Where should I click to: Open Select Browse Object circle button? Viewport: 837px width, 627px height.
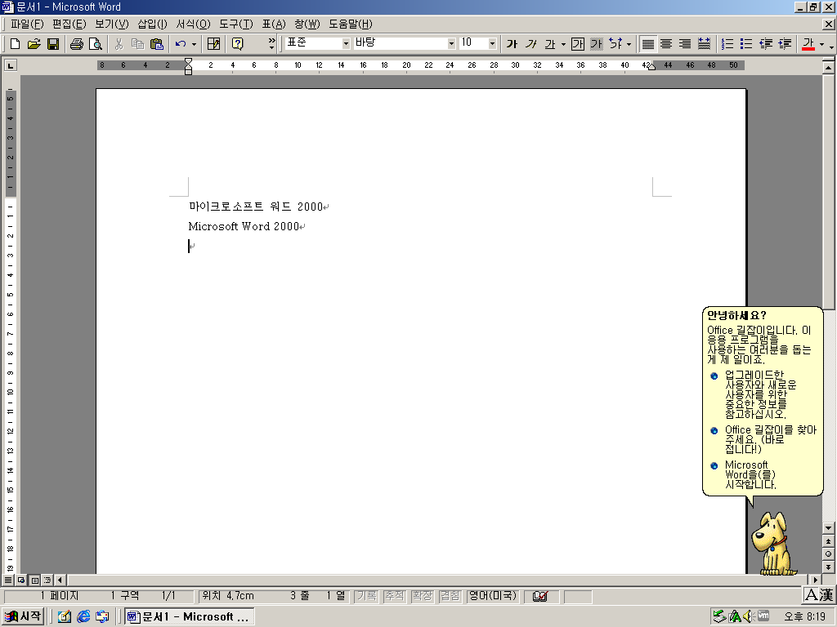point(829,554)
